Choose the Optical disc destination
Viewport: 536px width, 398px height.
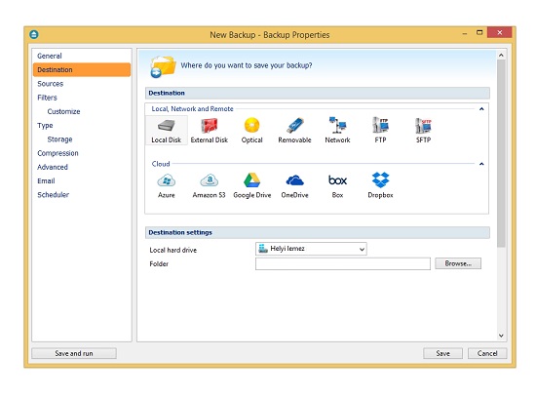click(x=252, y=130)
